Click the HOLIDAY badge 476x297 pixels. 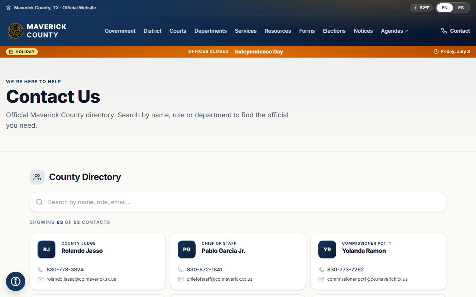point(22,52)
